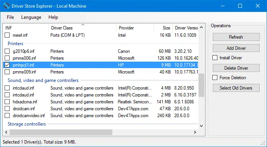Click the Refresh button
Viewport: 267px width, 147px height.
pyautogui.click(x=236, y=37)
